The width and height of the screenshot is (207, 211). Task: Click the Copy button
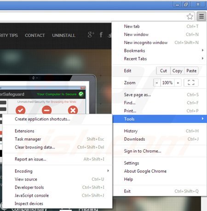(177, 71)
